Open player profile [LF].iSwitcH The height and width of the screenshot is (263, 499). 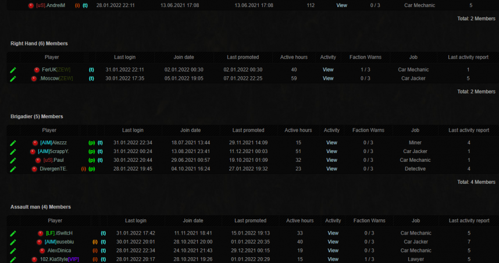click(59, 233)
